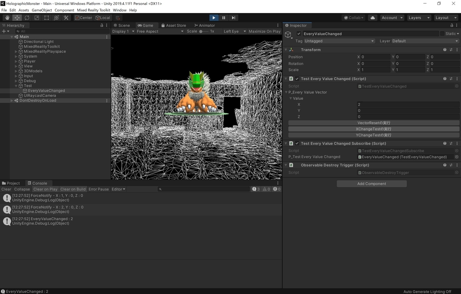The image size is (461, 294).
Task: Toggle Collapse in Console
Action: 22,189
